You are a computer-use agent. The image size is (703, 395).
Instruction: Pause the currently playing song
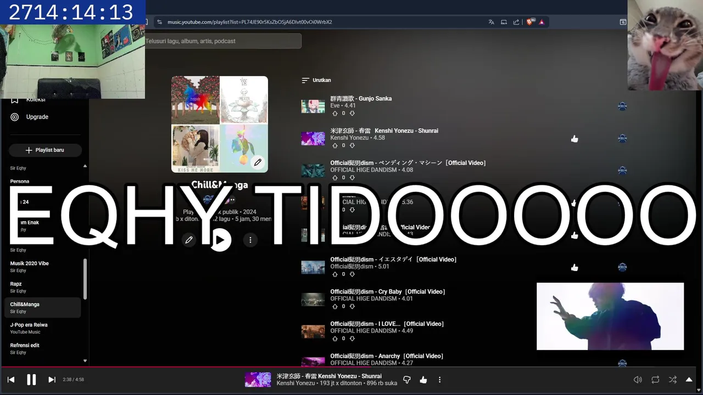[x=31, y=379]
